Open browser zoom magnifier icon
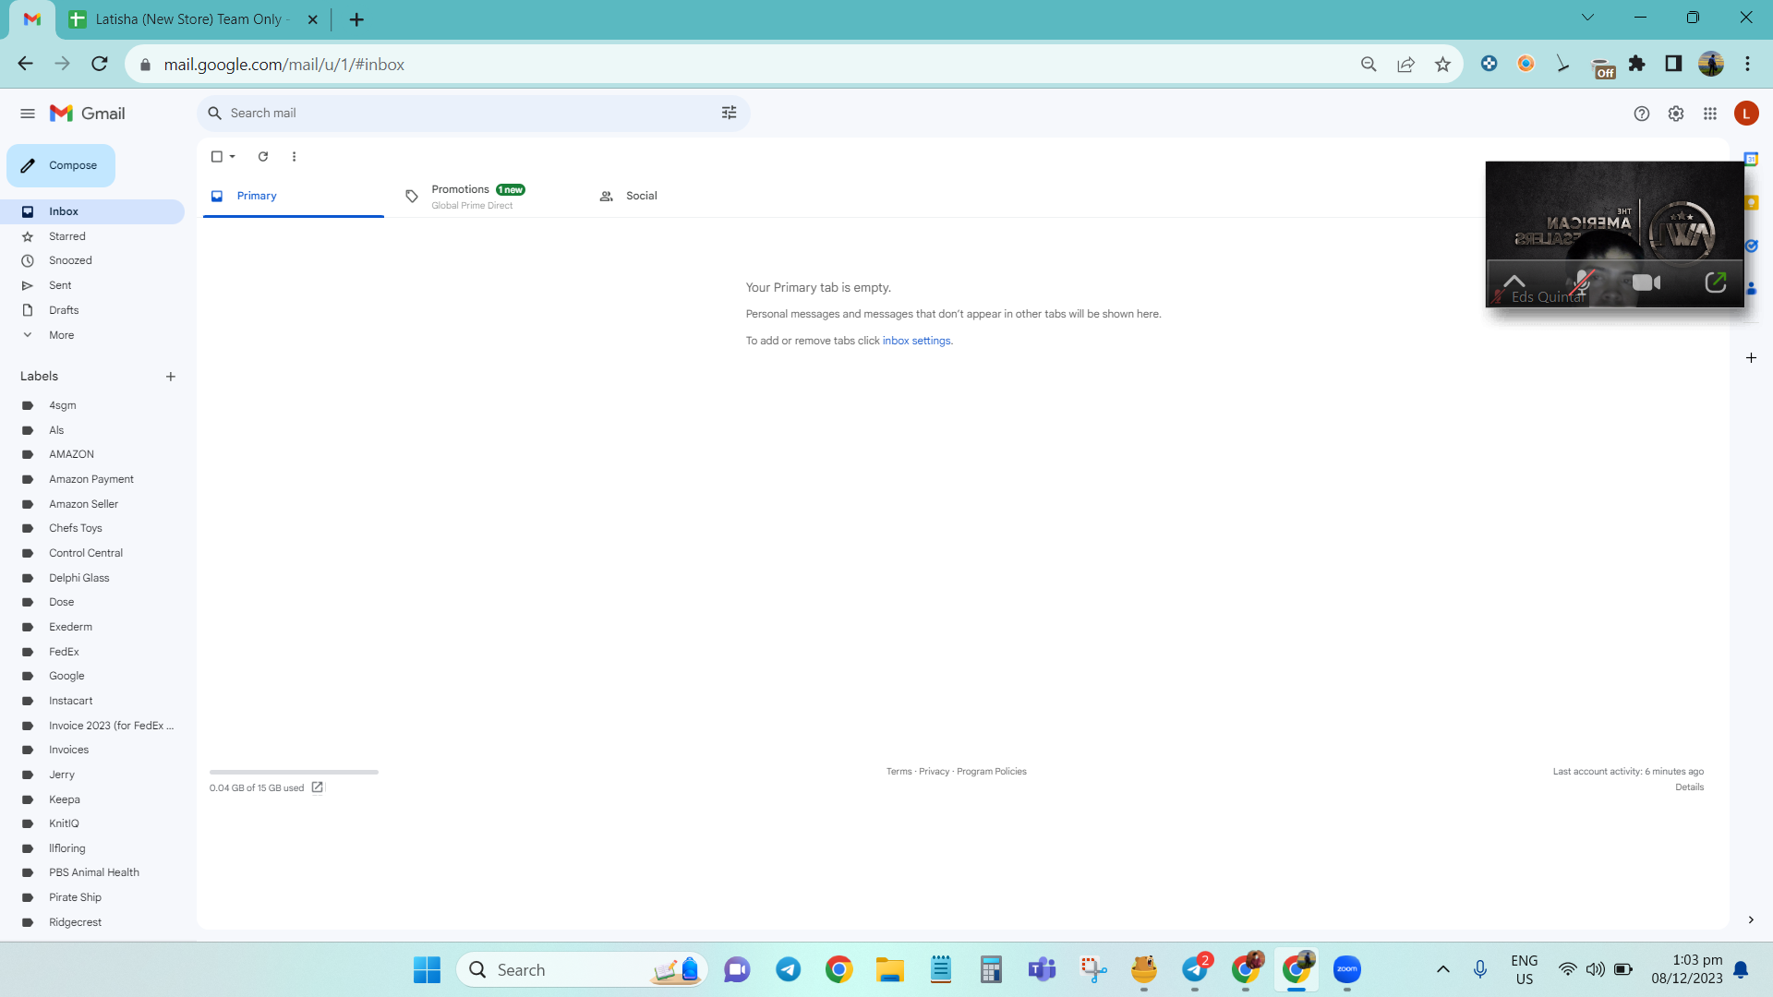1773x997 pixels. pos(1369,65)
